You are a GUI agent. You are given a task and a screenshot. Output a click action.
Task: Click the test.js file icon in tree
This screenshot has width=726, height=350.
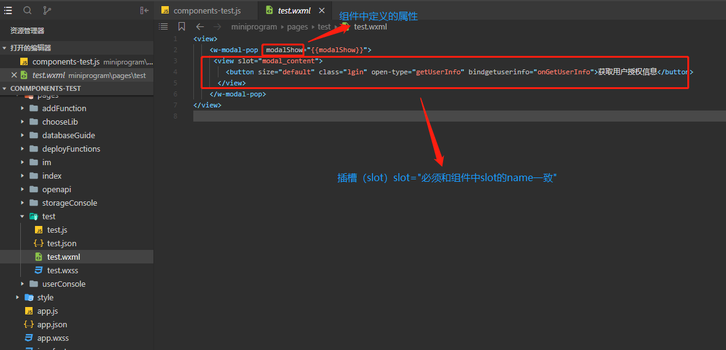[39, 230]
